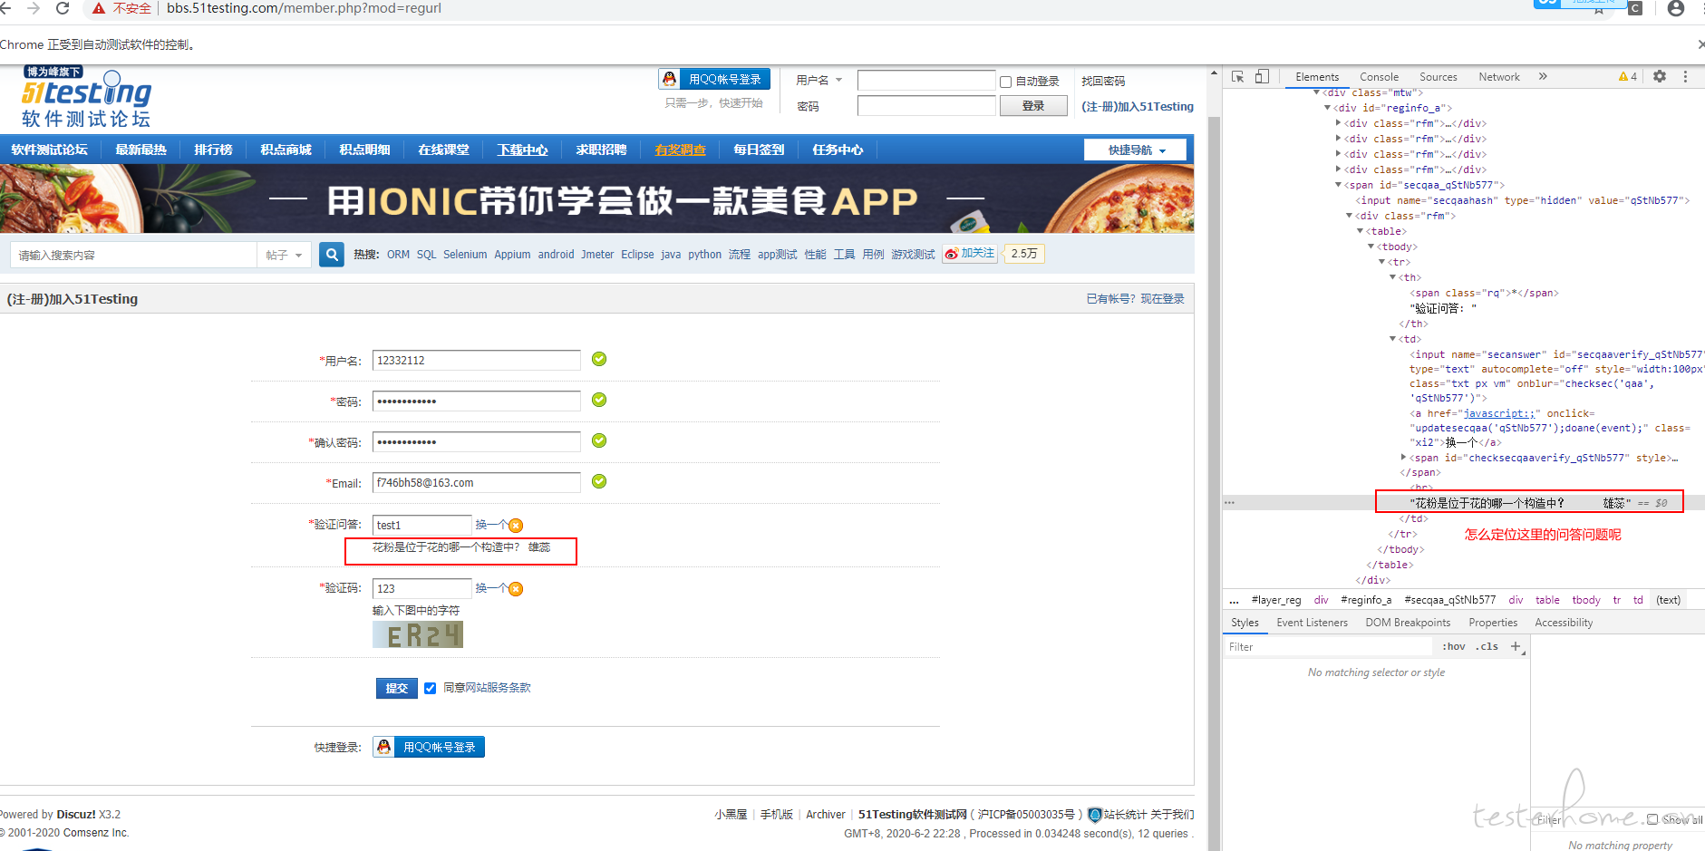This screenshot has width=1705, height=851.
Task: Expand the span checksecqaaverify_qStNb577 node
Action: [1403, 458]
